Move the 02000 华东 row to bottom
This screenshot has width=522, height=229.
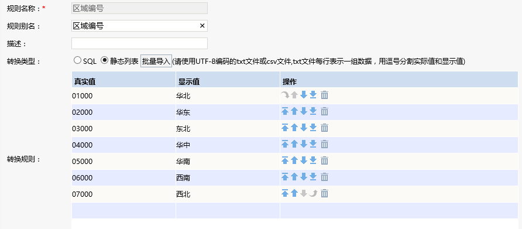(312, 112)
